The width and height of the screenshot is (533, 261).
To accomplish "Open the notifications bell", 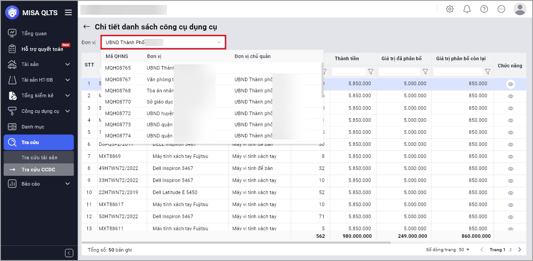I will pos(467,9).
